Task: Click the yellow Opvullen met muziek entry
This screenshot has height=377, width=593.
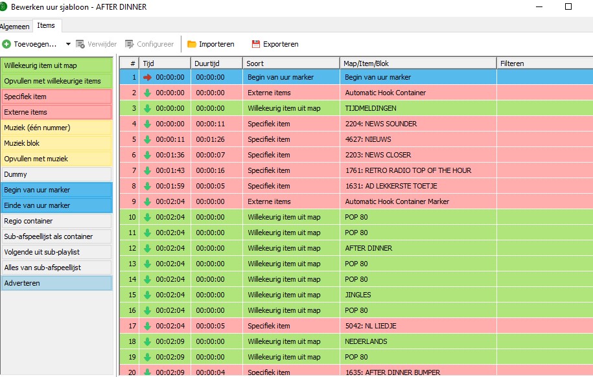Action: pos(57,159)
